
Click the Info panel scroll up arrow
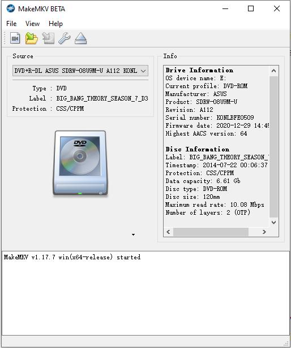[x=273, y=71]
